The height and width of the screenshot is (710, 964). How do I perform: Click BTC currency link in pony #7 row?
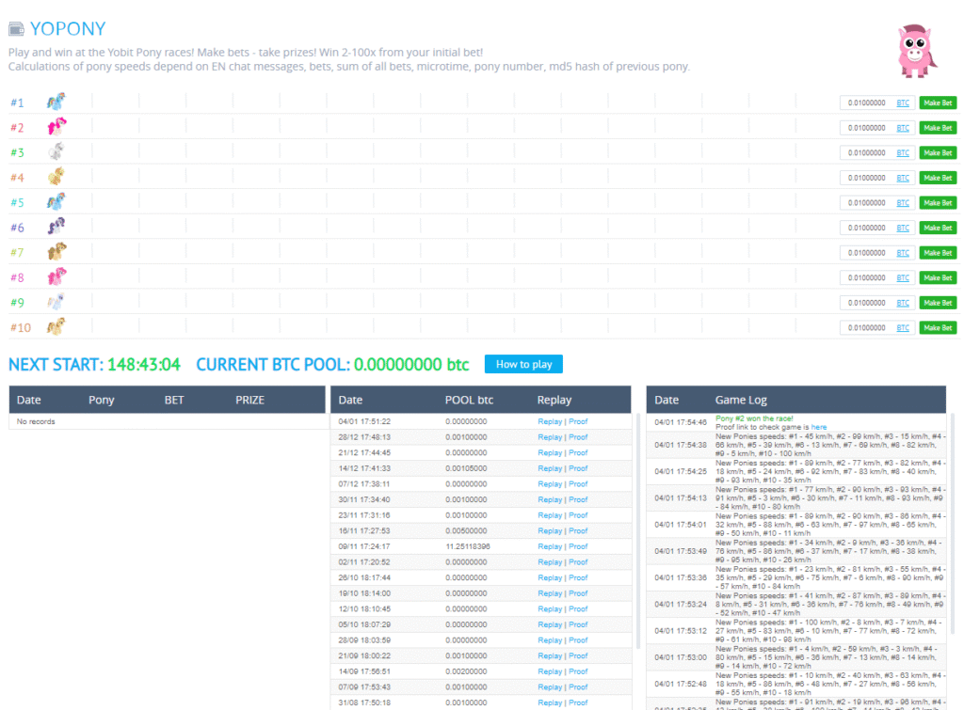coord(903,253)
